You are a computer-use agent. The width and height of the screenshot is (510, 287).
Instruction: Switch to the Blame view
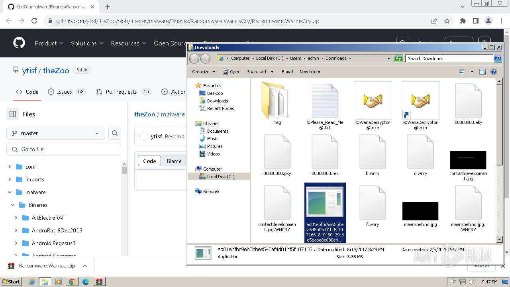tap(174, 161)
